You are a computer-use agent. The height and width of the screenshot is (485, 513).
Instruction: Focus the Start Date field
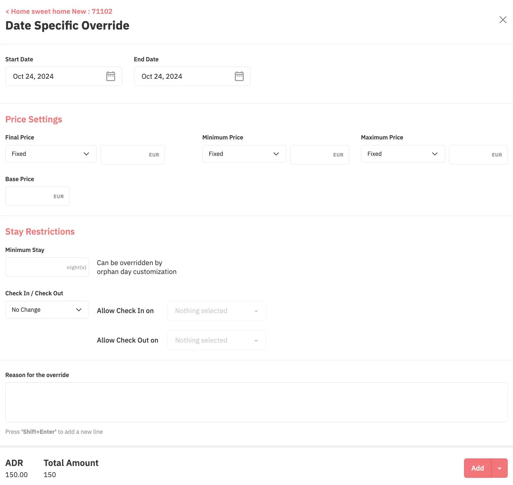click(x=64, y=76)
